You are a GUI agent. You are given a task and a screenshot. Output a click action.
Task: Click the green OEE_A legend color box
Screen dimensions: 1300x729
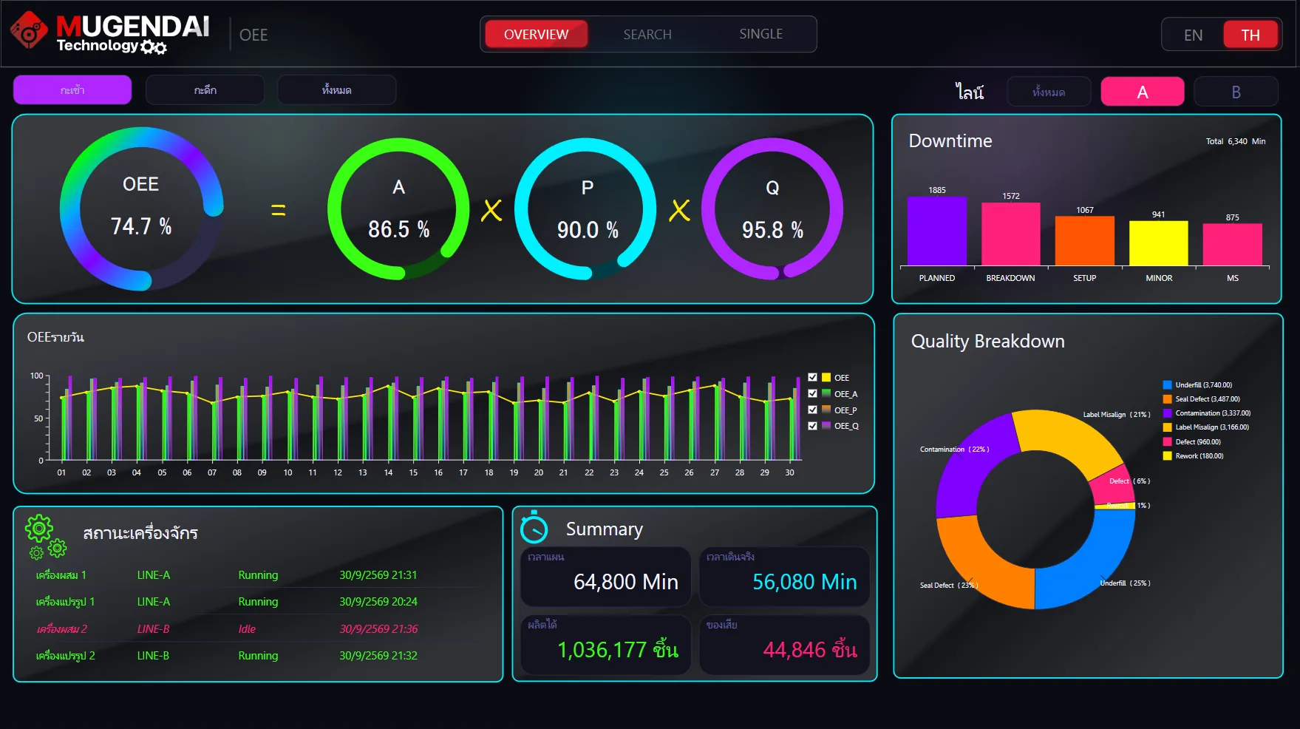pyautogui.click(x=826, y=393)
